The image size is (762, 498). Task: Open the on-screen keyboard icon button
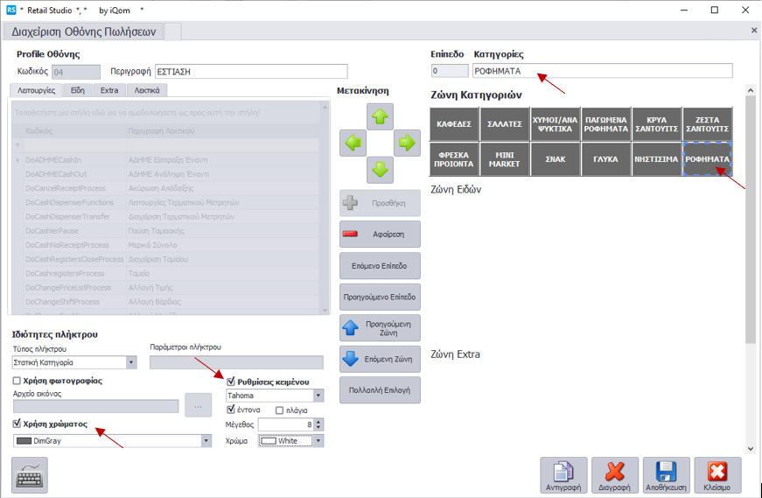[x=30, y=475]
